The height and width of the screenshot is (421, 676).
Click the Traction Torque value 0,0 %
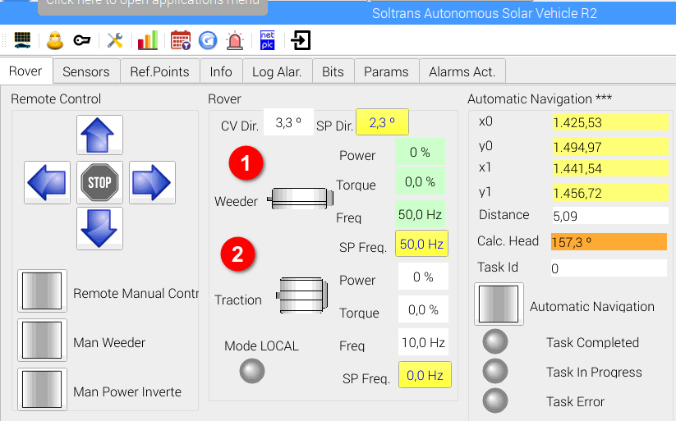click(x=423, y=309)
